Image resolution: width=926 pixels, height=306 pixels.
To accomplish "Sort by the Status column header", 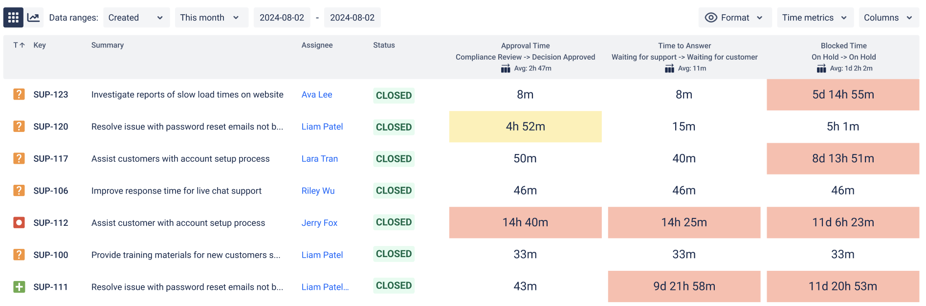I will [x=384, y=45].
